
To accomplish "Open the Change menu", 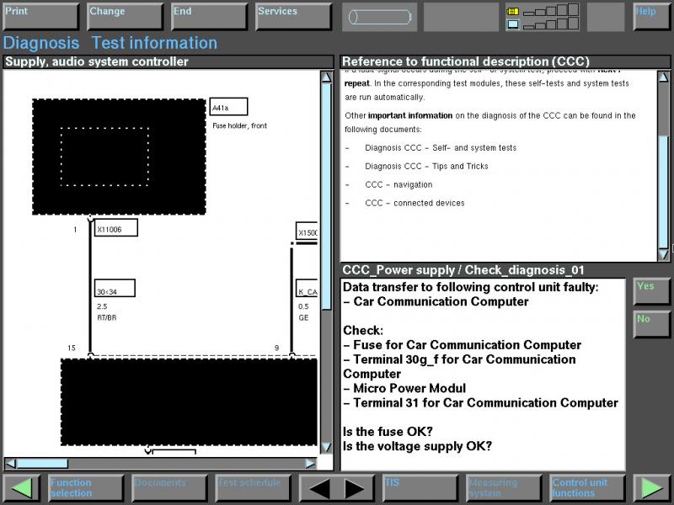I will (125, 17).
